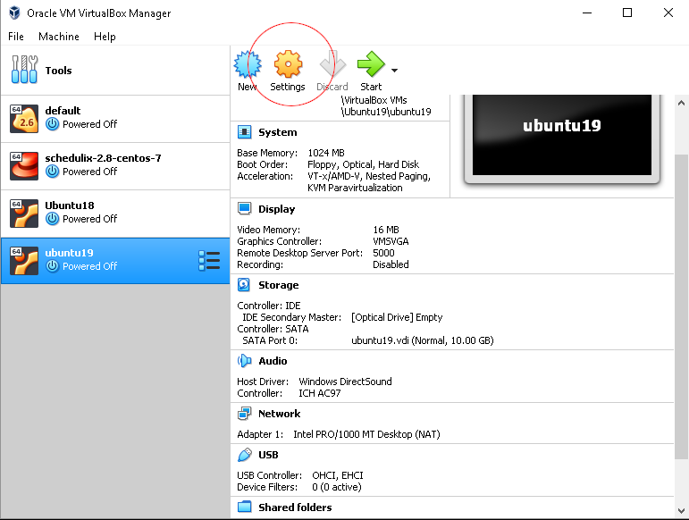689x520 pixels.
Task: Click the ubuntu19 preview thumbnail
Action: 562,135
